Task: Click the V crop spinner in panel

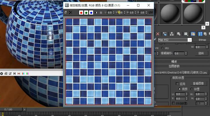Action: (x=187, y=99)
